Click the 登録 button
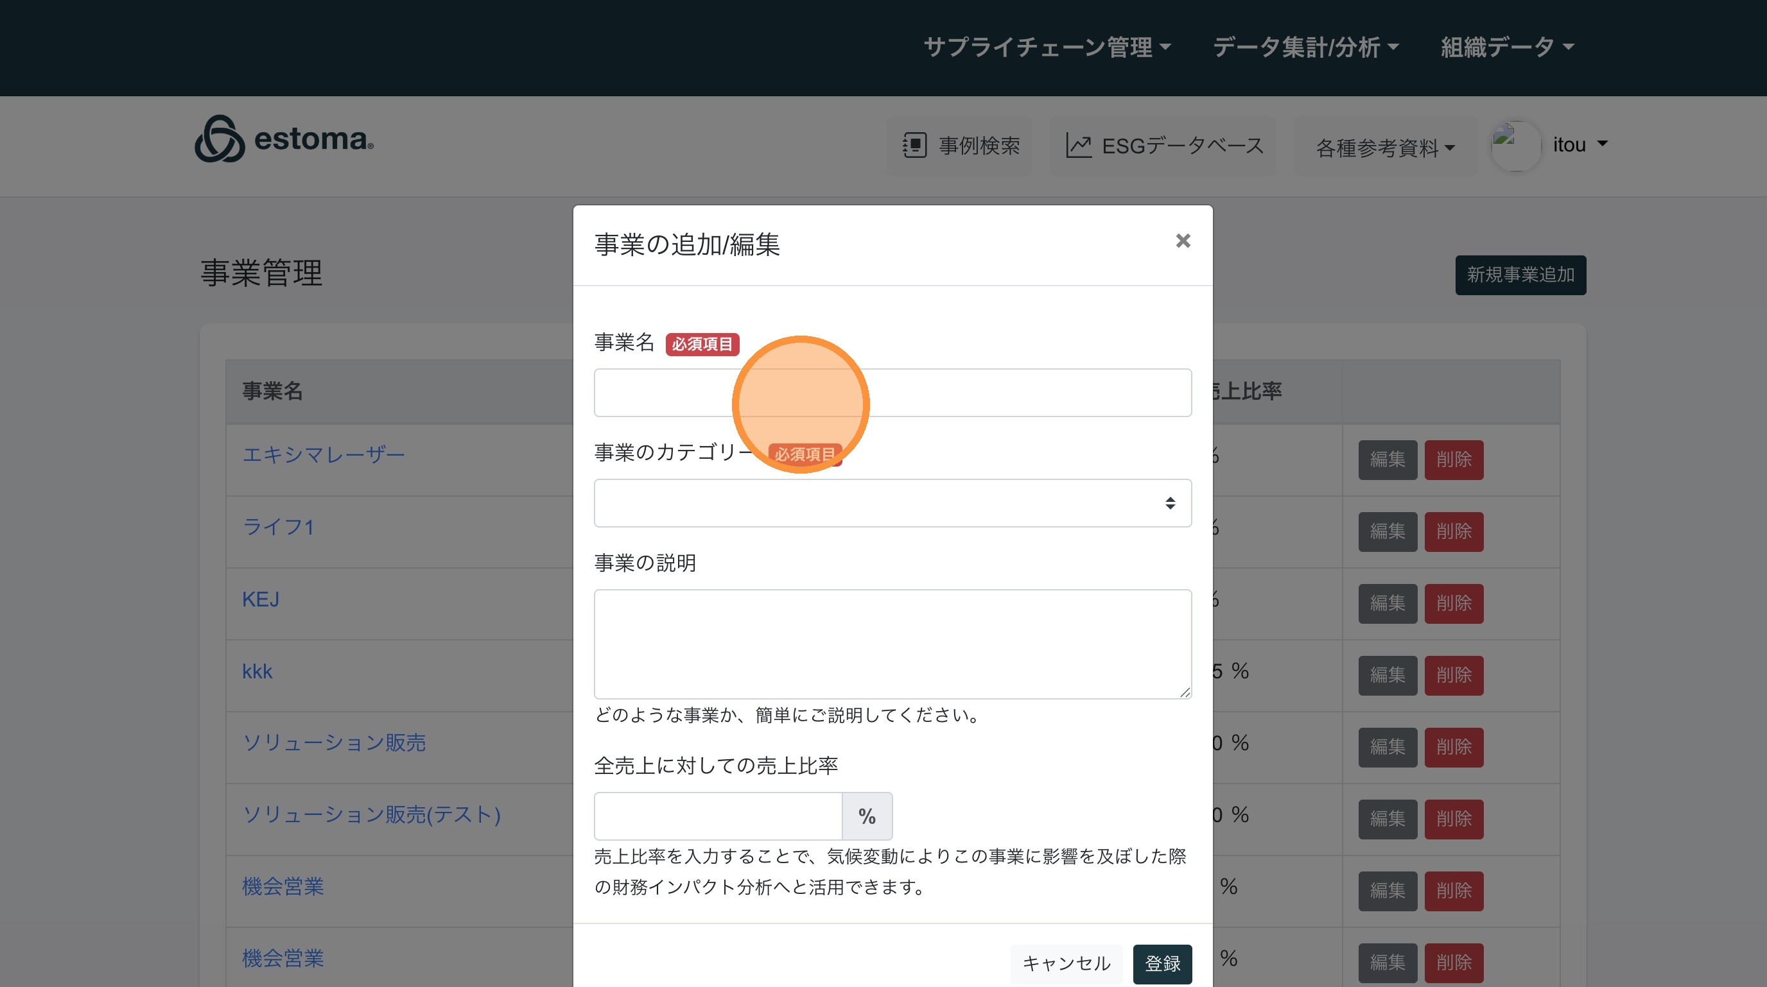Viewport: 1767px width, 987px height. point(1162,964)
